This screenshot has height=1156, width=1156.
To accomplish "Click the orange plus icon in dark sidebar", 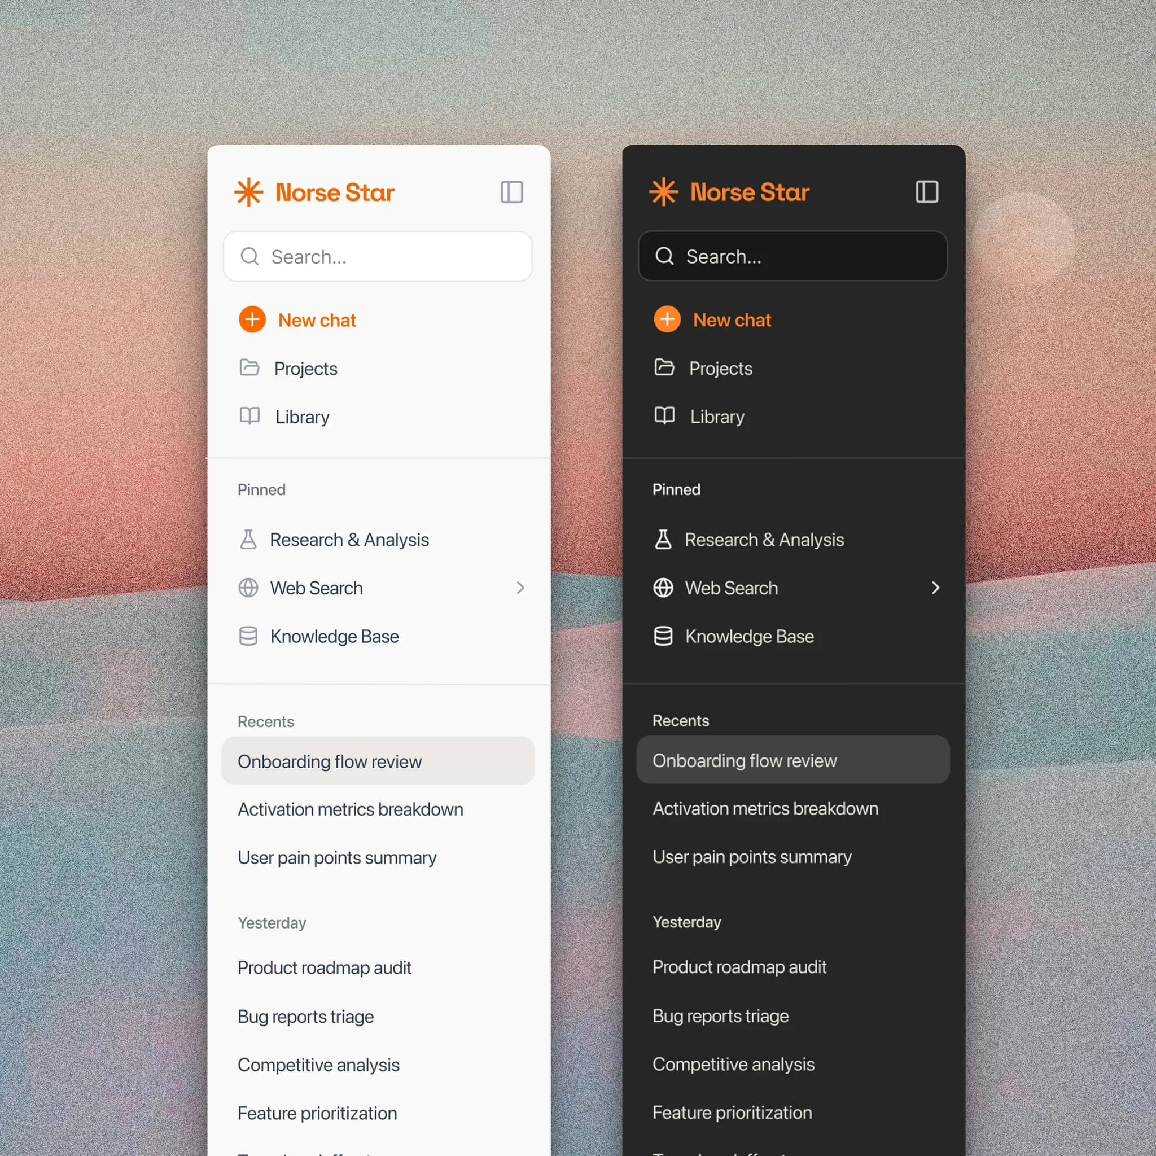I will click(x=667, y=319).
